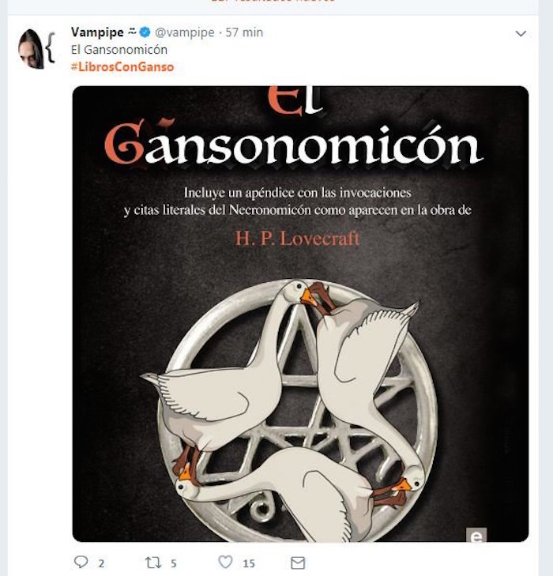The image size is (553, 576).
Task: Like the tweet with the heart icon
Action: click(x=225, y=562)
